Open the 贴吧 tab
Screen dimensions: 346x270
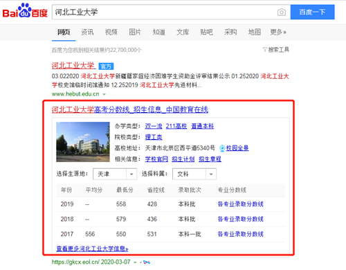pos(206,32)
